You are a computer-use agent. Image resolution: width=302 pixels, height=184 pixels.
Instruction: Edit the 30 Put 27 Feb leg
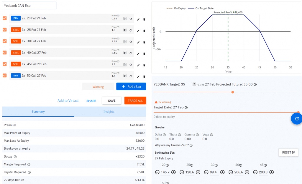138,42
